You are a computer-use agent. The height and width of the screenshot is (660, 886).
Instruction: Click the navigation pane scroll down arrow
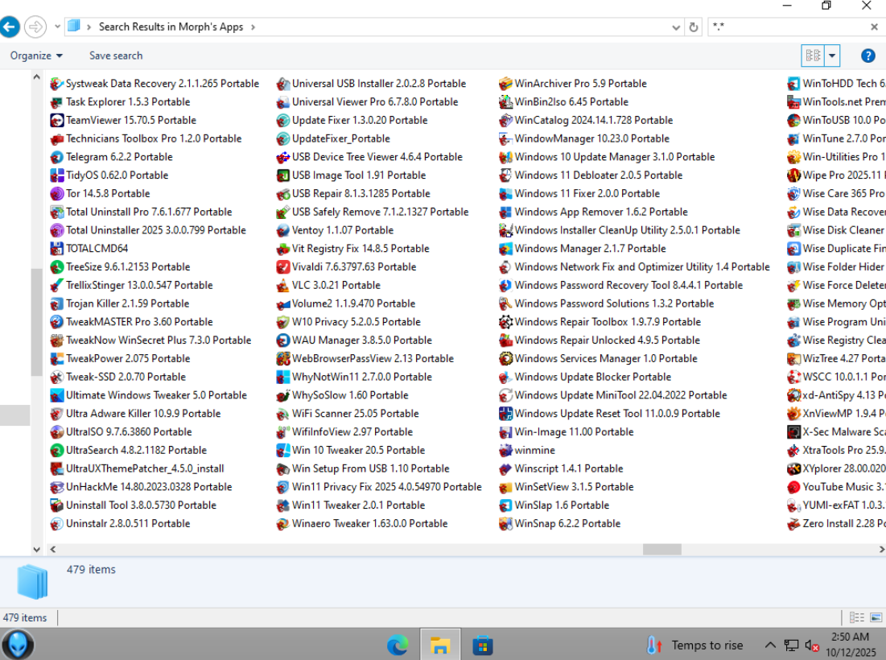click(37, 549)
